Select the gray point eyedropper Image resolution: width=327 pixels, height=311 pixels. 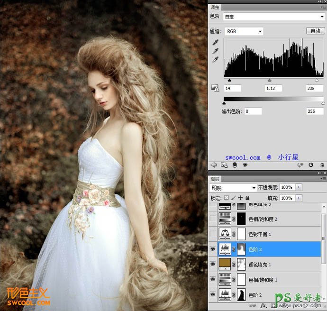point(215,51)
